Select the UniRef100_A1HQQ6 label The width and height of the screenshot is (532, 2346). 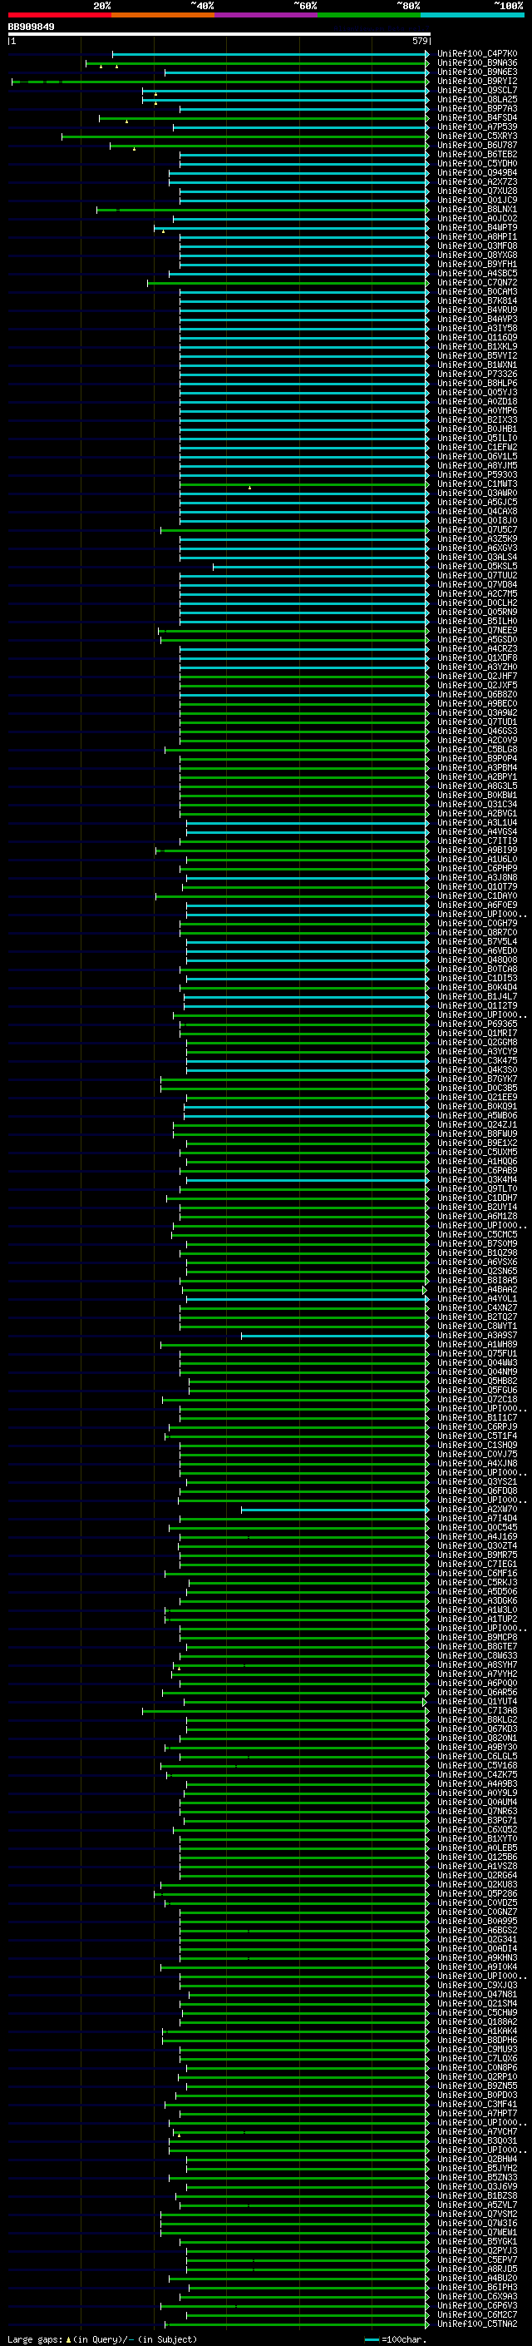[x=476, y=1160]
